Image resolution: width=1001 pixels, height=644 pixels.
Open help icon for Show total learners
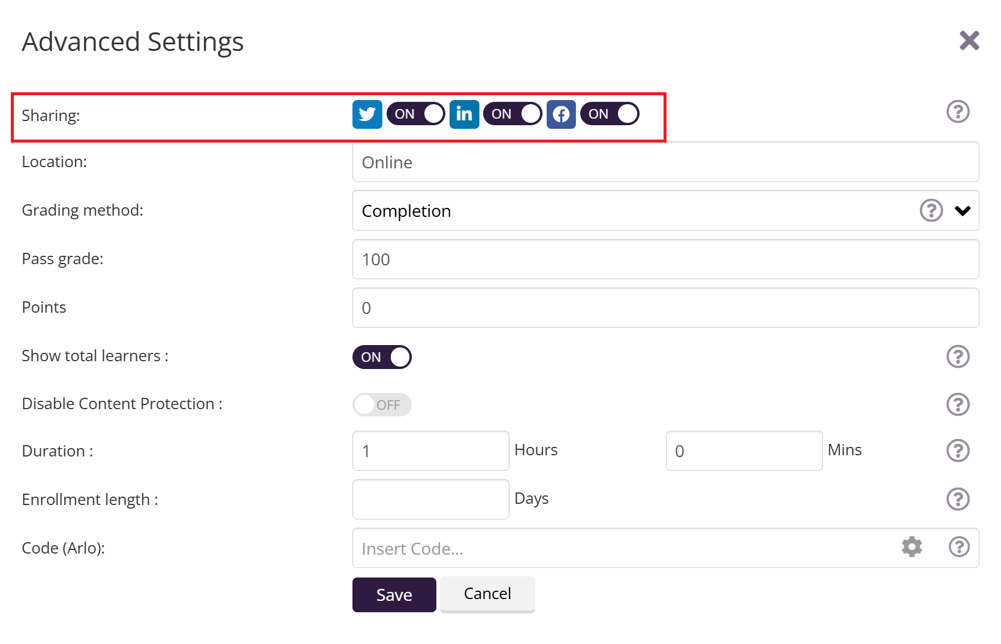pyautogui.click(x=957, y=356)
